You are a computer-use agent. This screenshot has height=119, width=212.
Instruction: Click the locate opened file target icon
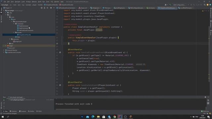tap(41, 8)
